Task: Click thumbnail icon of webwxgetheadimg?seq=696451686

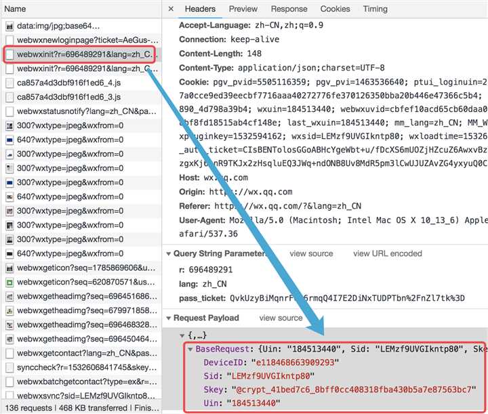Action: coord(9,297)
